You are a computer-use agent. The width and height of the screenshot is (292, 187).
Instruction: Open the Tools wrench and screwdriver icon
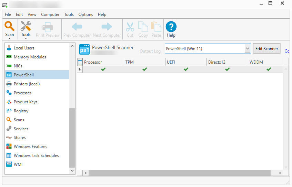[26, 26]
